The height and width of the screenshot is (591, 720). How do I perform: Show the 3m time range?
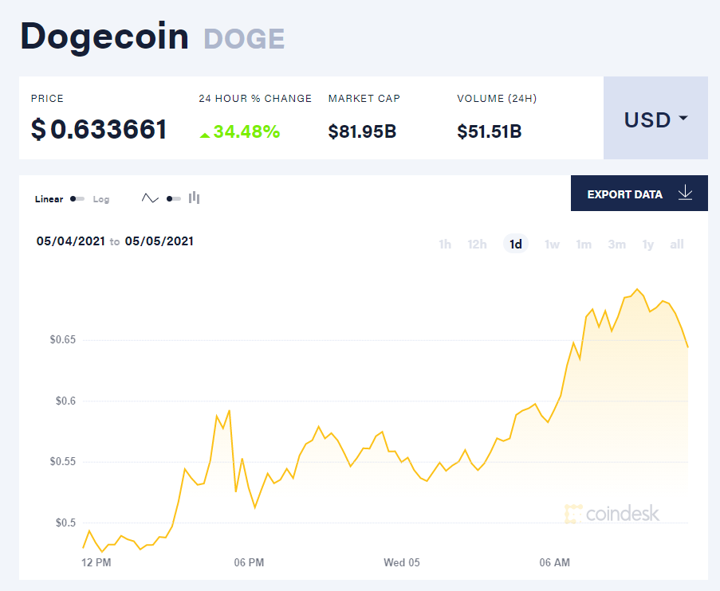tap(616, 244)
